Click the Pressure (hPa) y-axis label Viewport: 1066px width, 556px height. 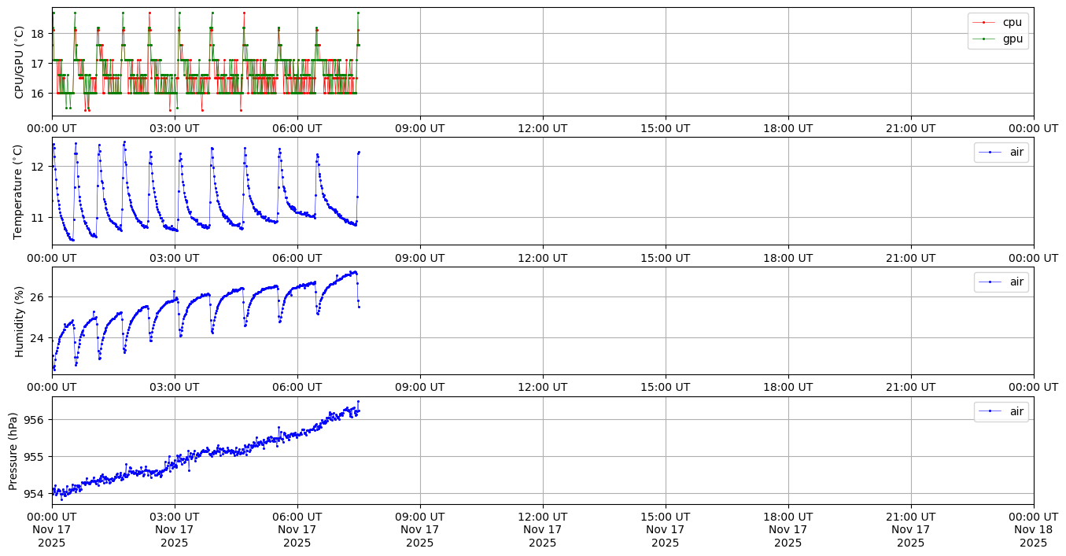pyautogui.click(x=13, y=451)
